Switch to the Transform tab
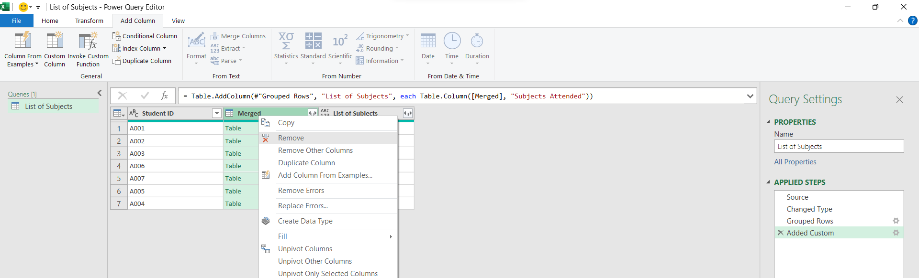The height and width of the screenshot is (278, 919). 89,21
